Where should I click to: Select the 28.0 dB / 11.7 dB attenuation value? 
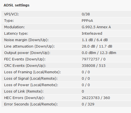click(x=97, y=46)
